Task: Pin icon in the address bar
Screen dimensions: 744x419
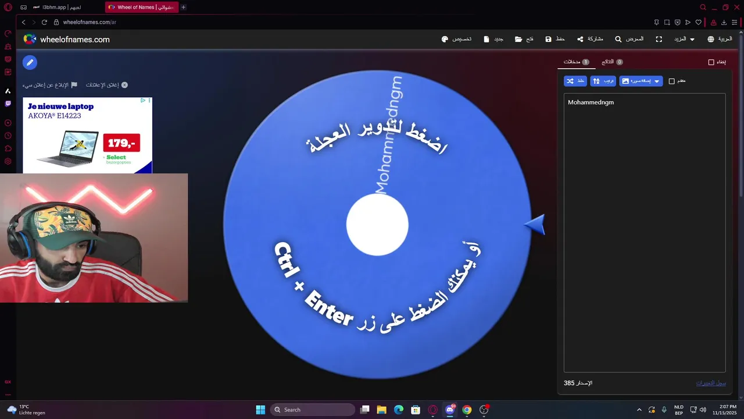Action: (x=656, y=22)
